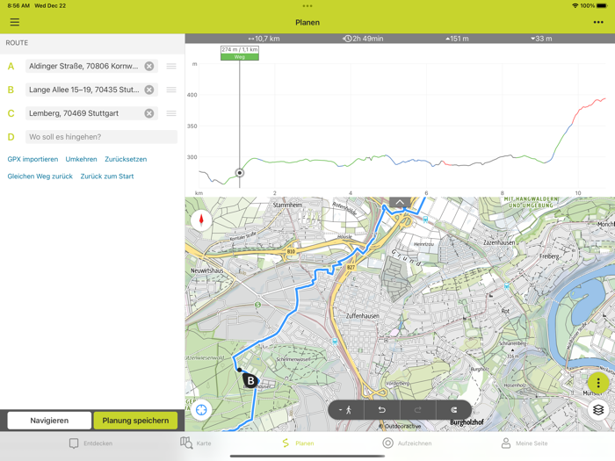Open the Meine Seite tab
This screenshot has width=615, height=461.
click(x=525, y=443)
